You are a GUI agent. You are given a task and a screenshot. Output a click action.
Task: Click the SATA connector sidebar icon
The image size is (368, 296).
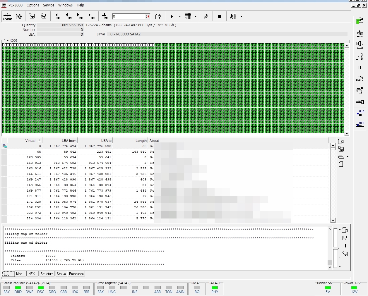point(360,102)
